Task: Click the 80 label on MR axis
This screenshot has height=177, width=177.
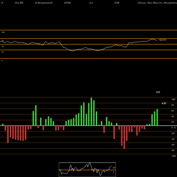Action: point(173,105)
